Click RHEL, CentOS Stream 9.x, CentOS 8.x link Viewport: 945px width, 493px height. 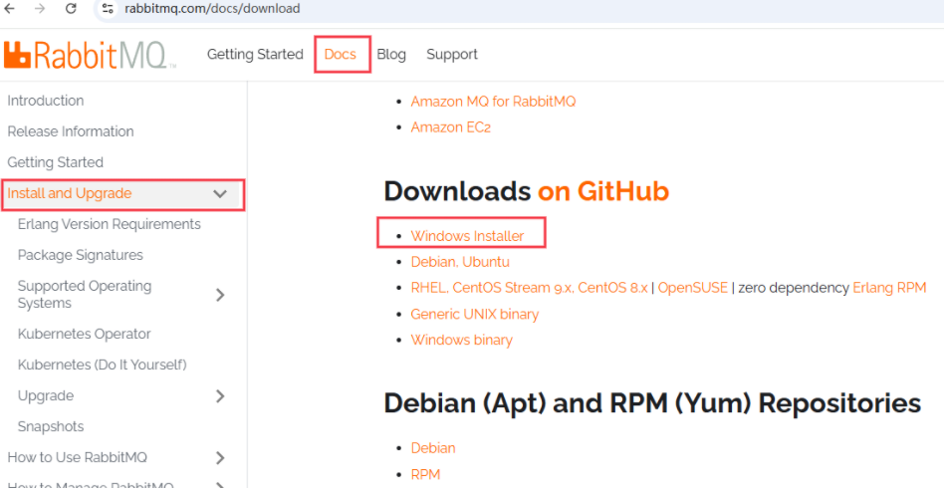529,288
